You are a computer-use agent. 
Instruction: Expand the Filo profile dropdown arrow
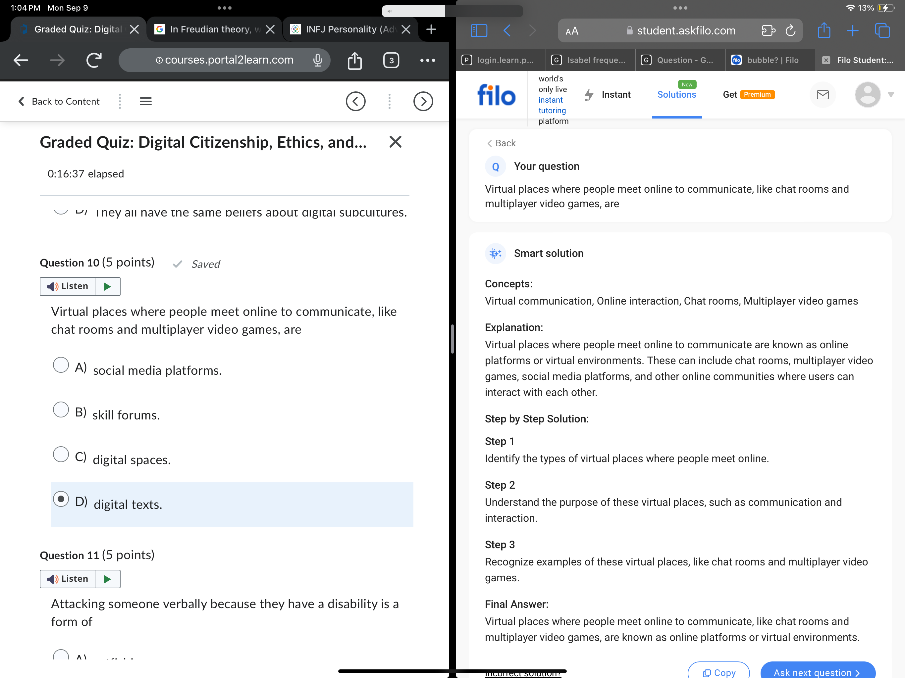coord(891,94)
